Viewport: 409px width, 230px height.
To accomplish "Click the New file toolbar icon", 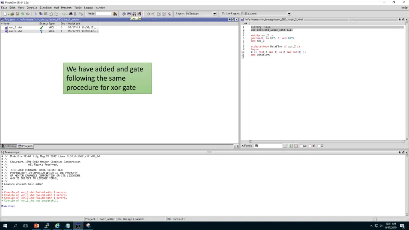I will point(5,14).
